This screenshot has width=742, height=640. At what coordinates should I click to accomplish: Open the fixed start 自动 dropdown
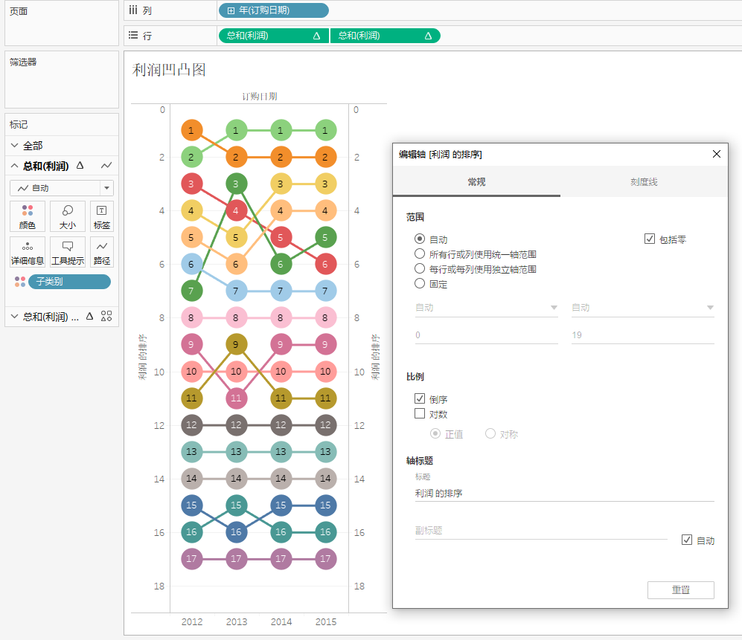[487, 308]
